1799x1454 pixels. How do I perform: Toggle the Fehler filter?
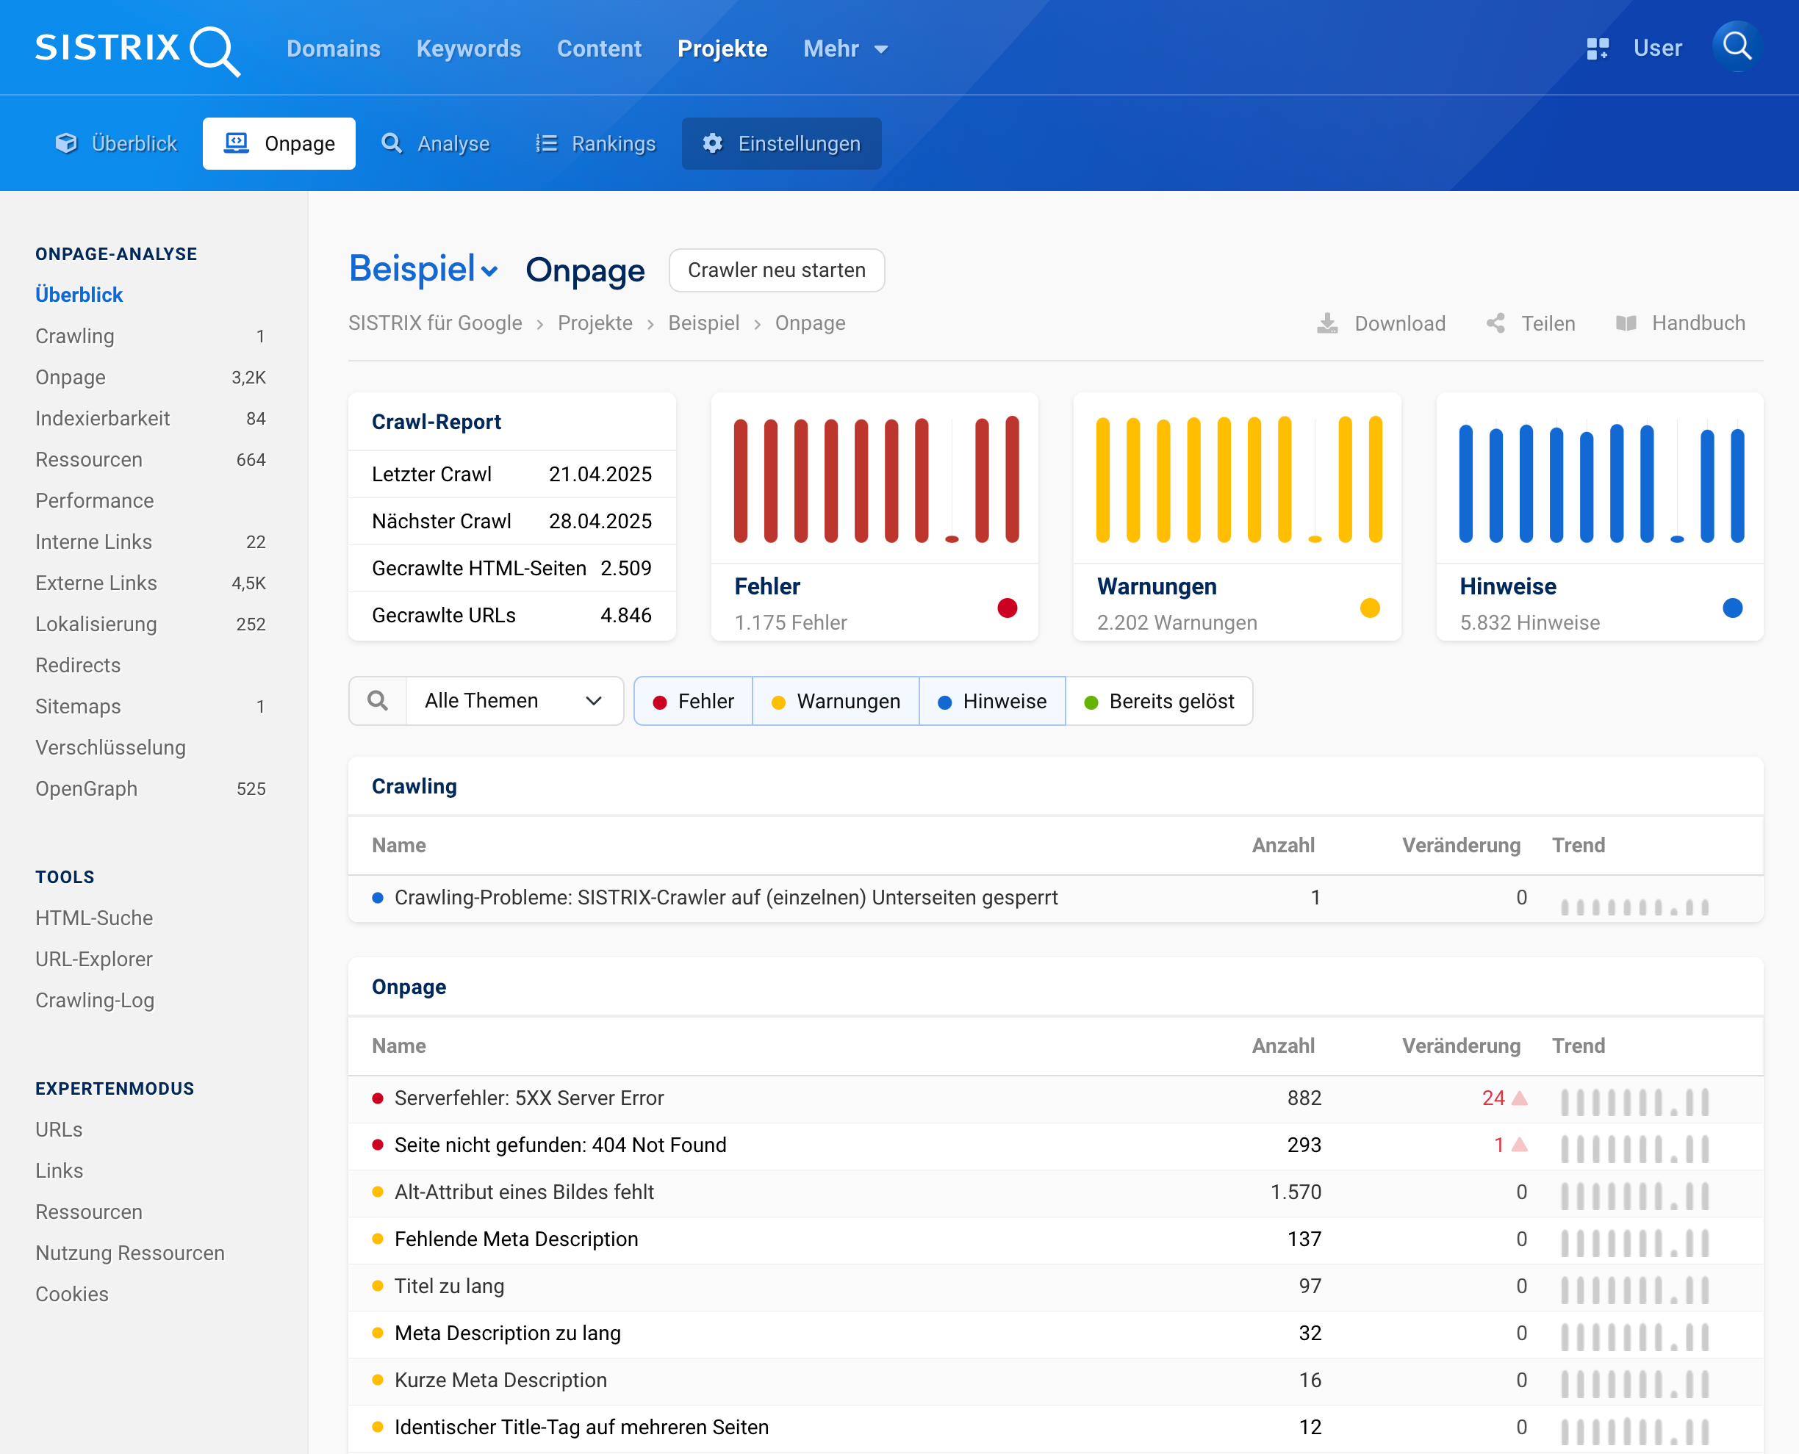[694, 701]
